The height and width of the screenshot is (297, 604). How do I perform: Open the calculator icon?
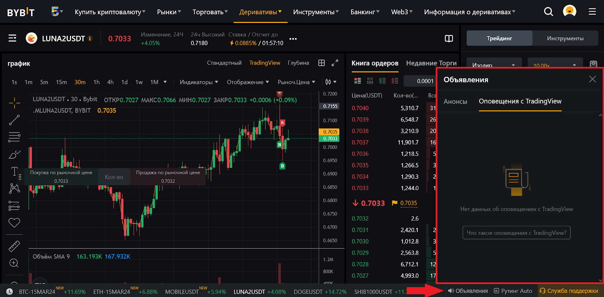tap(593, 64)
